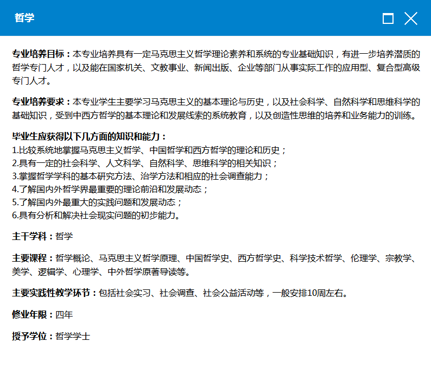Click list item 2 about 社会科学、人文科学 knowledge
This screenshot has width=431, height=373.
[x=145, y=163]
